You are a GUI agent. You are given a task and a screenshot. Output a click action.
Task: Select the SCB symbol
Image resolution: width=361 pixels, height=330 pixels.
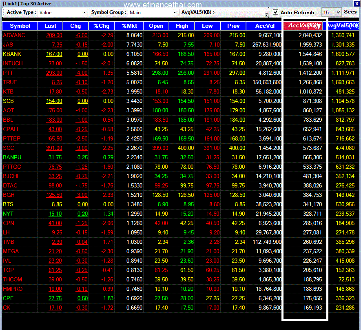coord(8,101)
